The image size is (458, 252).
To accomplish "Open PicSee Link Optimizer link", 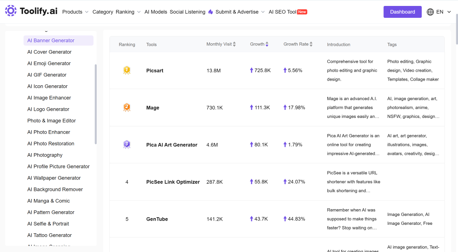I will (x=173, y=182).
